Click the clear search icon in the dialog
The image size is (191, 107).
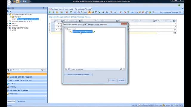click(x=121, y=69)
